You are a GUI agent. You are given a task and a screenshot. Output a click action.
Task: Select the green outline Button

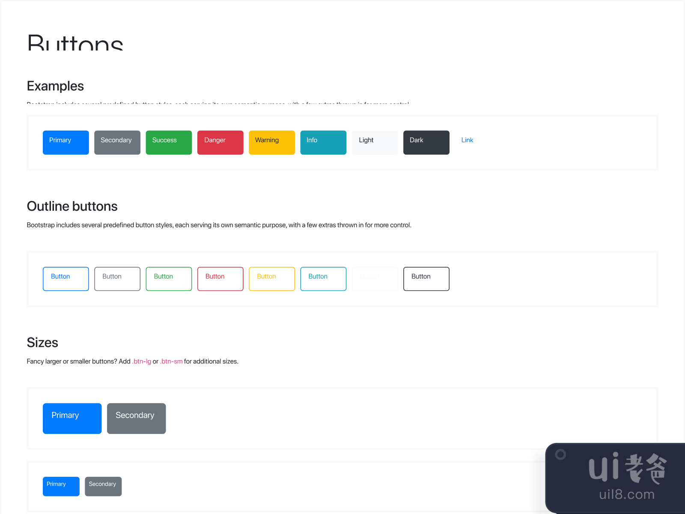coord(168,278)
